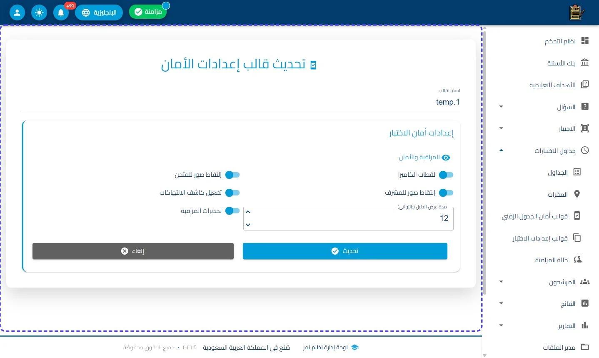Click the الأهداف التعليمية icon

(x=585, y=84)
